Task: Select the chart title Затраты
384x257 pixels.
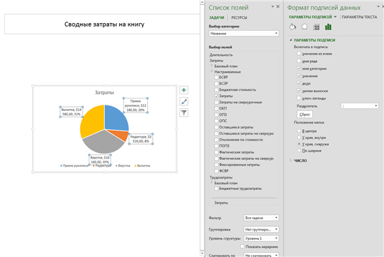Action: coord(104,93)
